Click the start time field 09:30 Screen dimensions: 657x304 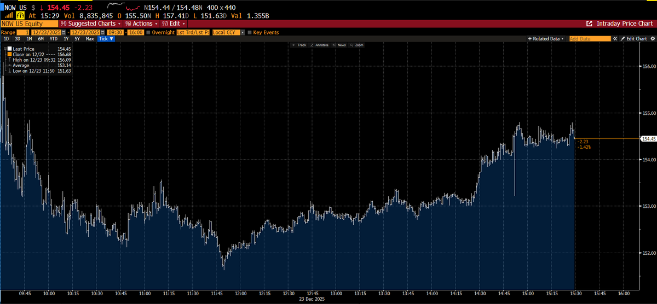coord(116,32)
